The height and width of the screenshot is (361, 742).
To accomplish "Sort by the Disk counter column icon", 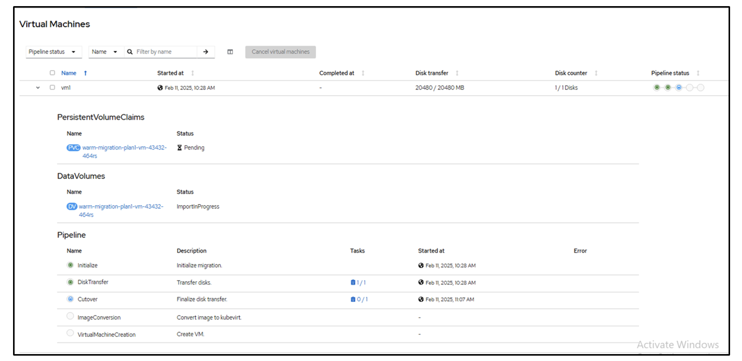I will click(596, 73).
